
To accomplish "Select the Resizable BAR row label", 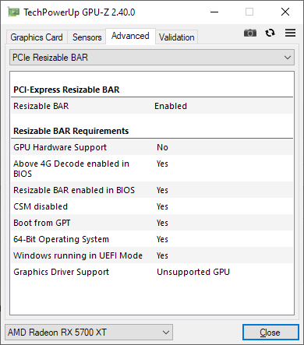I will 41,106.
